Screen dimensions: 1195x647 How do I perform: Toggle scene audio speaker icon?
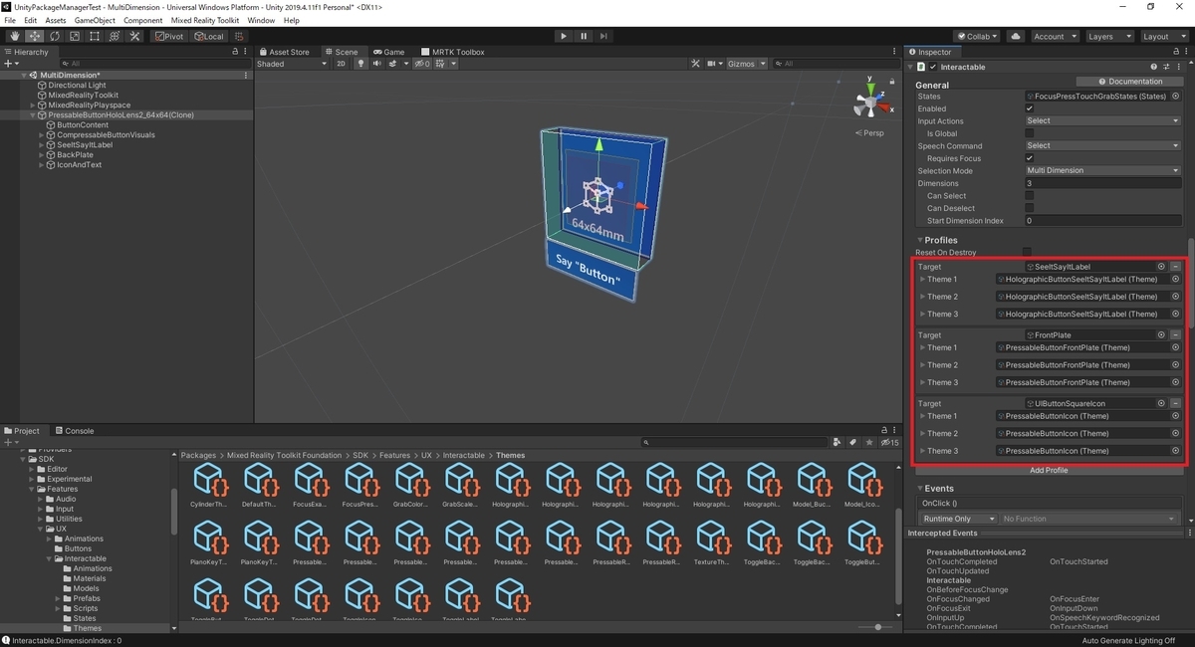tap(377, 64)
